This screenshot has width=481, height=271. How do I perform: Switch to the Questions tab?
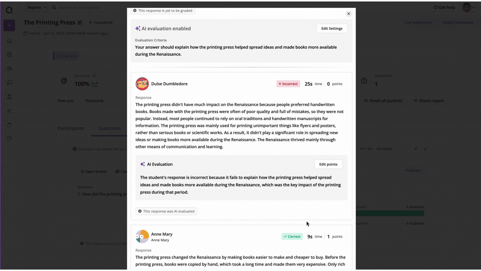109,128
